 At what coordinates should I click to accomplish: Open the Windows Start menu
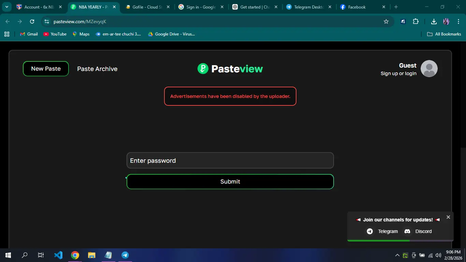click(8, 255)
